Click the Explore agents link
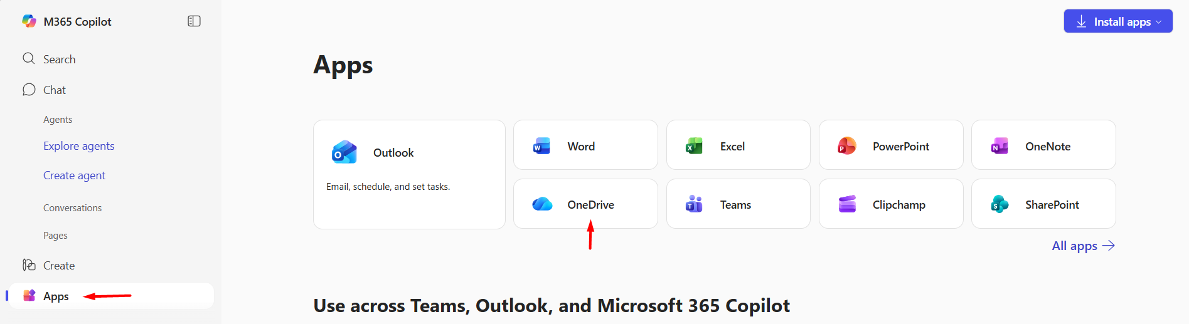 point(78,146)
